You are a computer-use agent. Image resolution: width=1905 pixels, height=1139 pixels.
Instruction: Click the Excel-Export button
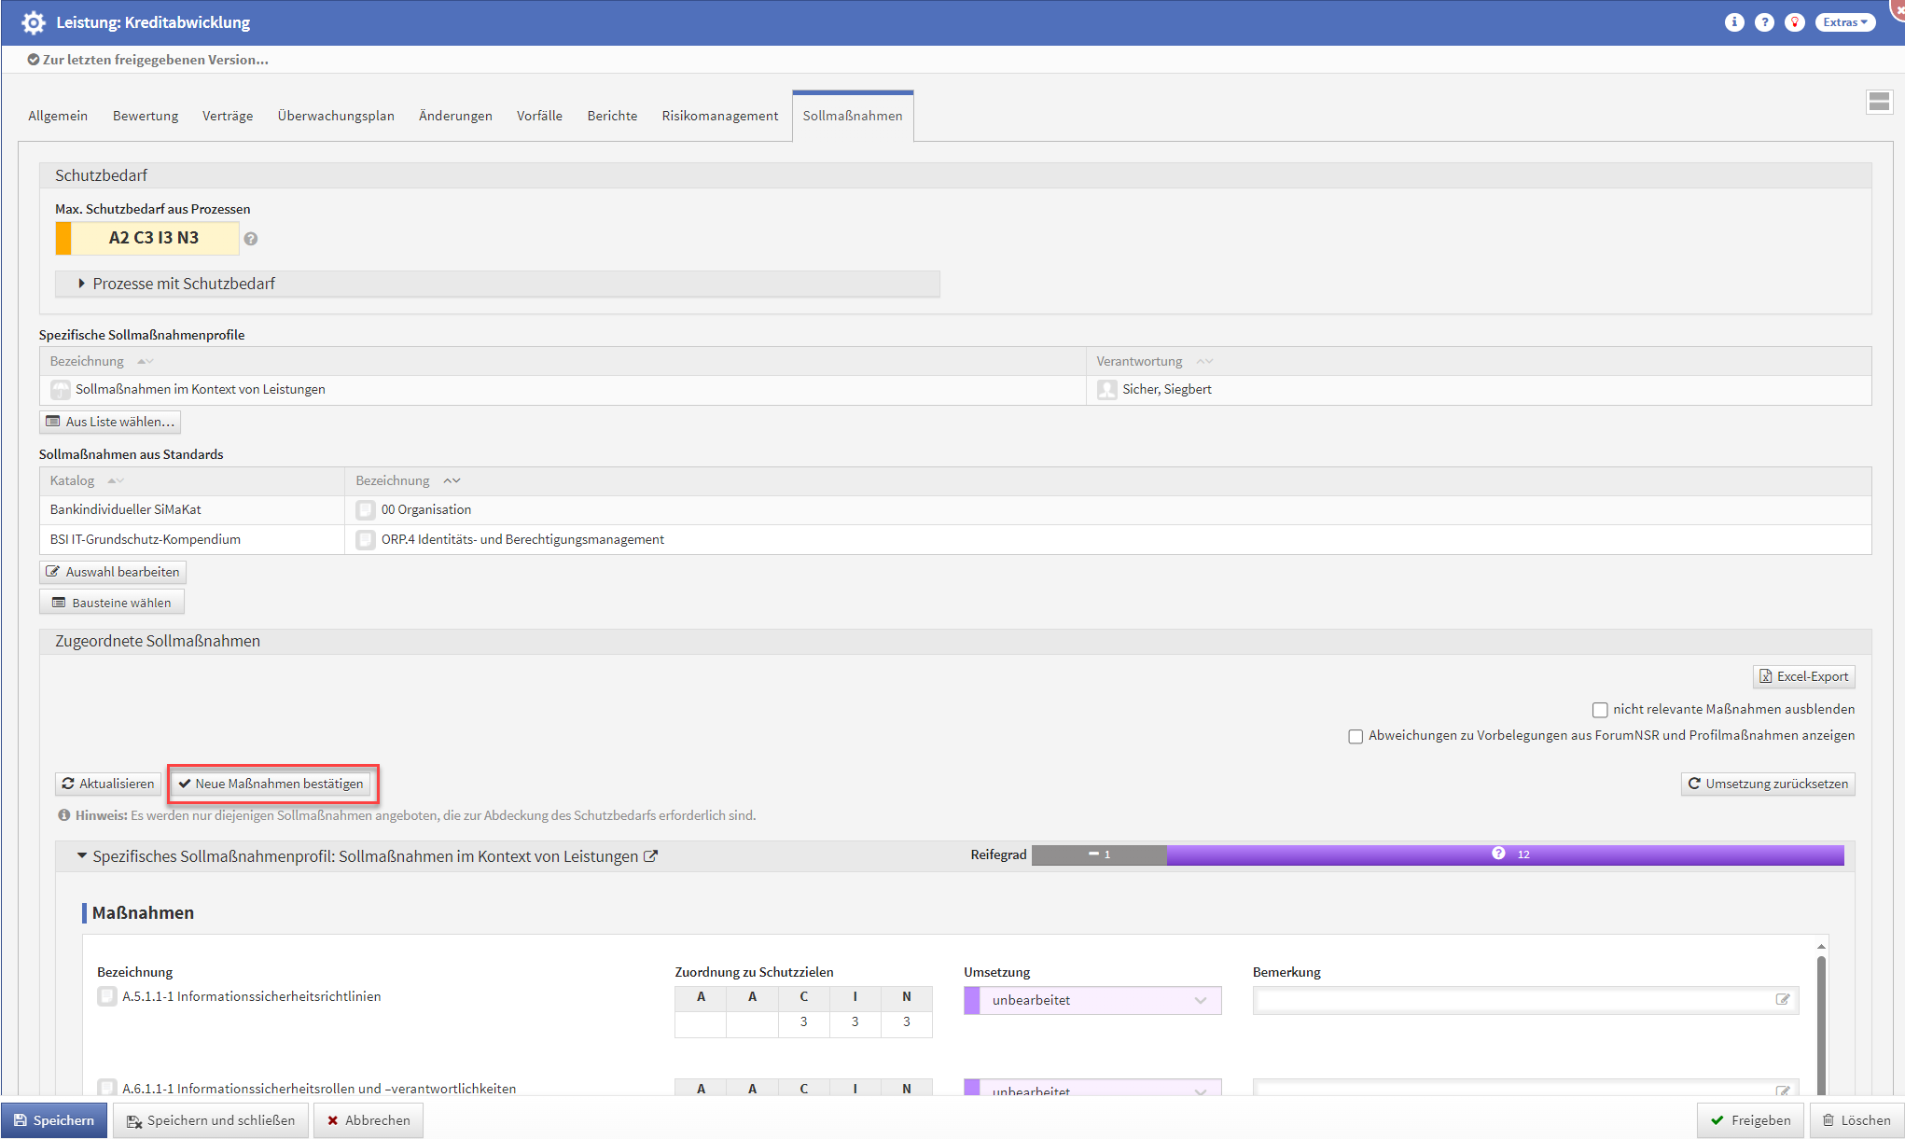pyautogui.click(x=1804, y=676)
